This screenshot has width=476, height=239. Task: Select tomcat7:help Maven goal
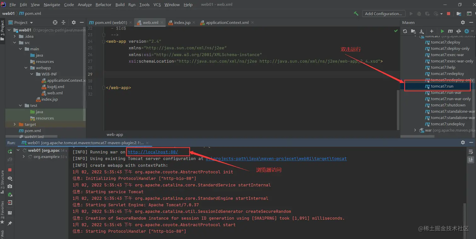pyautogui.click(x=443, y=67)
